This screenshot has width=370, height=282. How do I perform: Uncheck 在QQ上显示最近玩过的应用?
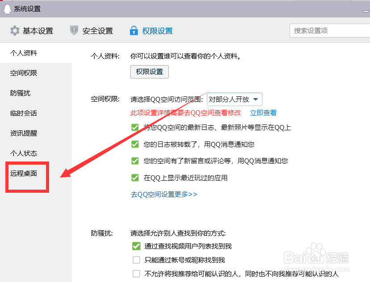(x=135, y=178)
